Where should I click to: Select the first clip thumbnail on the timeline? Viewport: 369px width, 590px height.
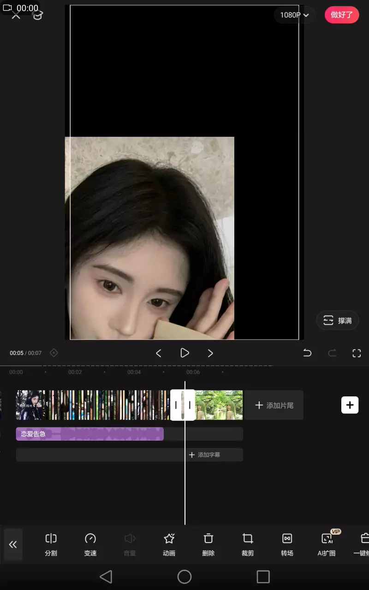pyautogui.click(x=31, y=405)
